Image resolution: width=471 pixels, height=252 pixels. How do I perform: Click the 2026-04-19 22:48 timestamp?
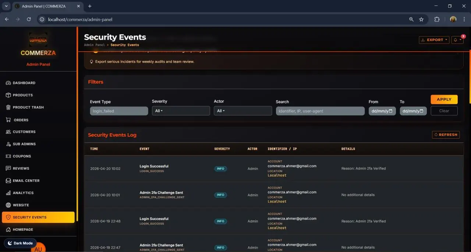[105, 221]
